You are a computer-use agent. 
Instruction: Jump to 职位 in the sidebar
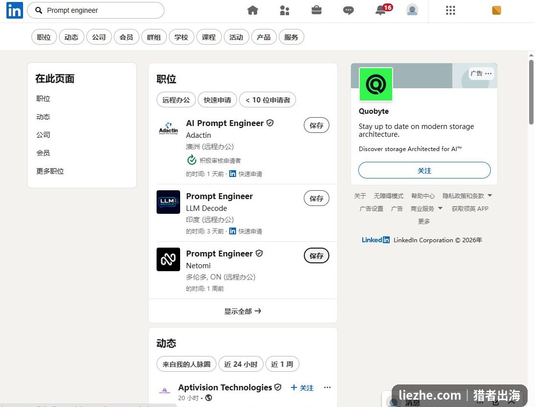(43, 99)
